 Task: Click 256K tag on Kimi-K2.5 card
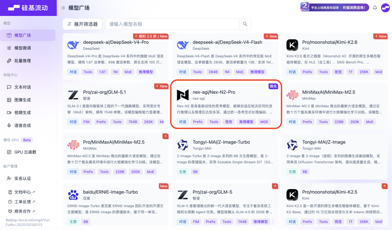click(x=364, y=222)
